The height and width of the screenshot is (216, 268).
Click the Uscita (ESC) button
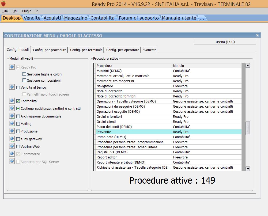pyautogui.click(x=225, y=42)
